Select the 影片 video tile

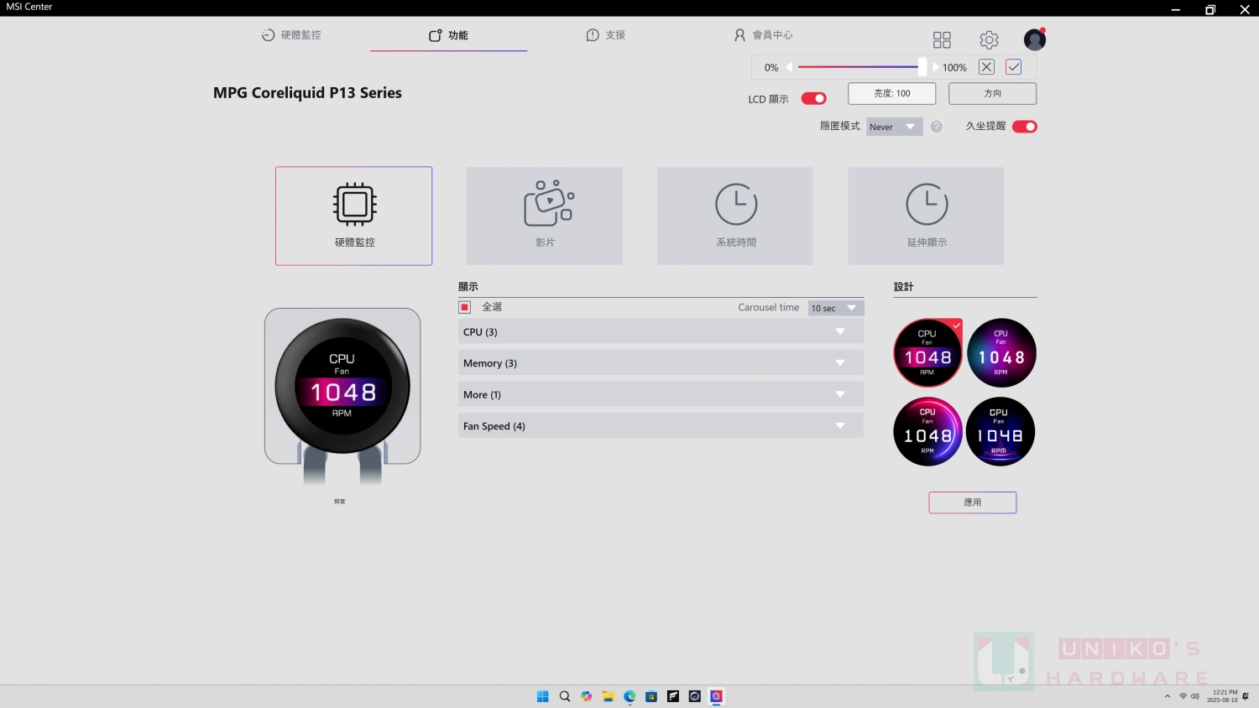point(545,216)
